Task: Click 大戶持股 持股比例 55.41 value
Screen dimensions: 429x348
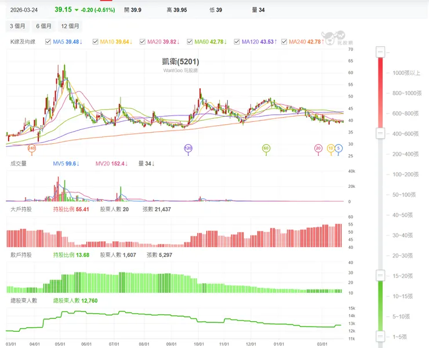Action: [x=71, y=209]
